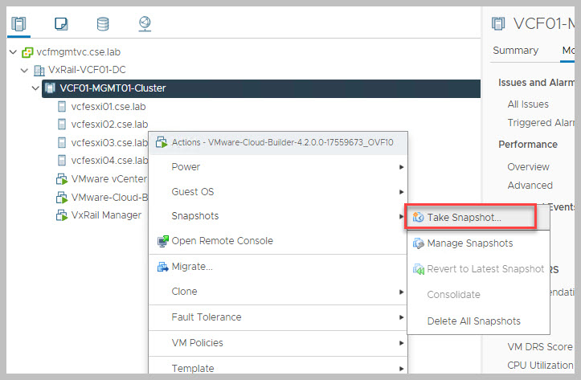Click the Take Snapshot camera icon
Screen dimensions: 581x380
point(419,218)
